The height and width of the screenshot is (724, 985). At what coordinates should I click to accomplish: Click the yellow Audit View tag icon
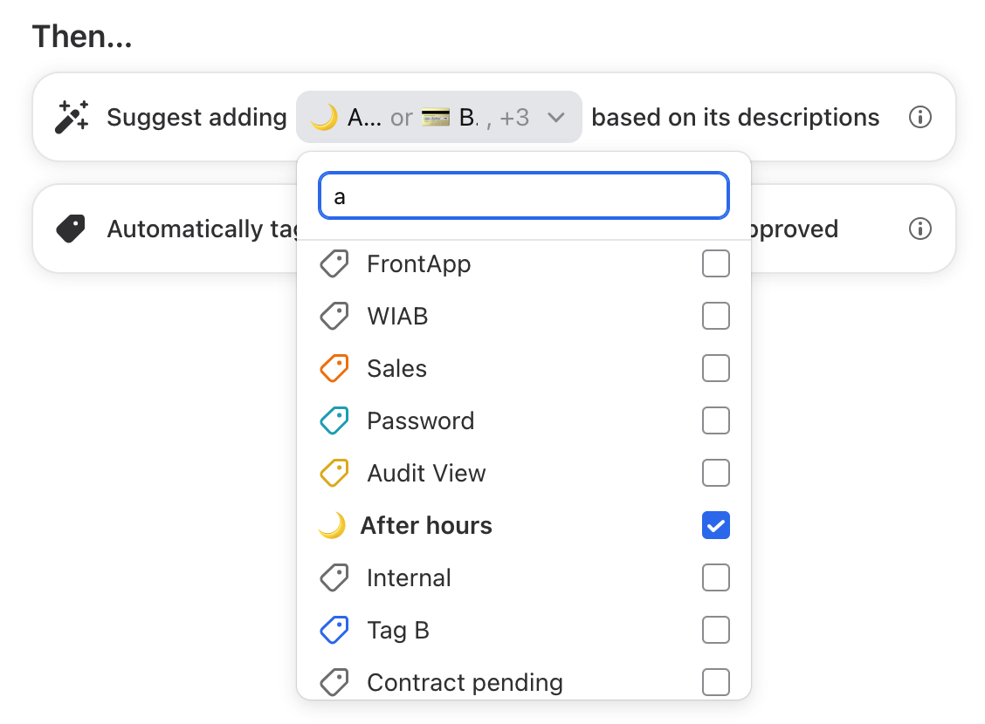click(334, 473)
